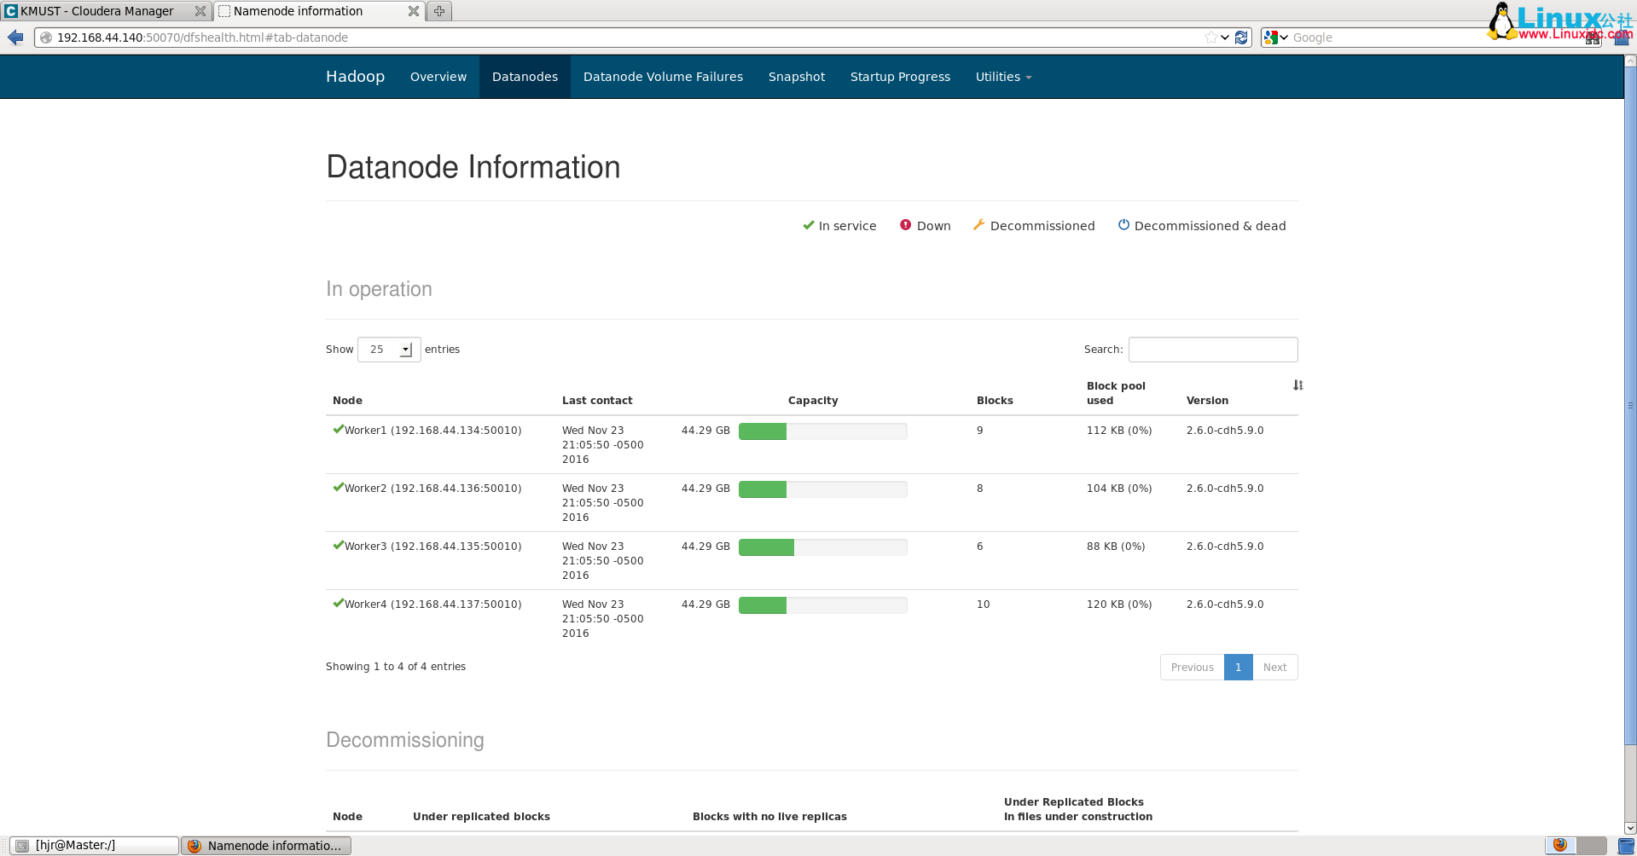Focus the datanode table Search field
The image size is (1637, 856).
tap(1212, 350)
